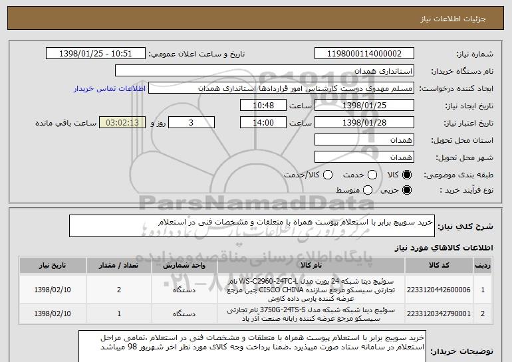
Task: Click the نوع فرآیند خرید label
Action: (x=466, y=190)
